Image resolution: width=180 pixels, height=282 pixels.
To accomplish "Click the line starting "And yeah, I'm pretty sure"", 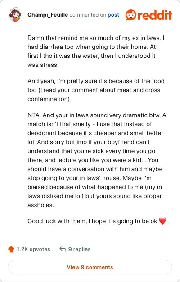I will pyautogui.click(x=96, y=81).
